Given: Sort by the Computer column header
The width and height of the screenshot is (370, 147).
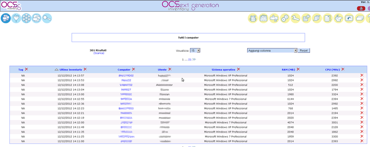Looking at the screenshot, I should coord(124,70).
